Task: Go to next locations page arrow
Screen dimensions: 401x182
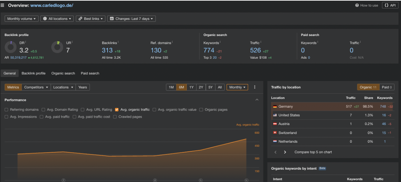Action: [285, 152]
